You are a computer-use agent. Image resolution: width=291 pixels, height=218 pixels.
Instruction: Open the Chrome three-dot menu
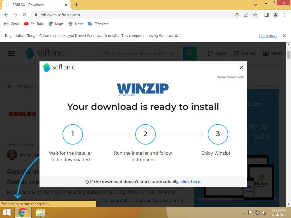tap(285, 15)
